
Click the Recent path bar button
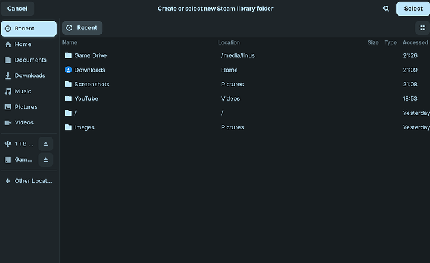82,28
